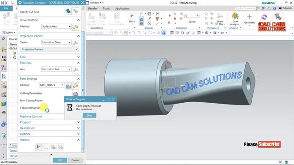
Task: Open the Tools tab
Action: [x=106, y=8]
